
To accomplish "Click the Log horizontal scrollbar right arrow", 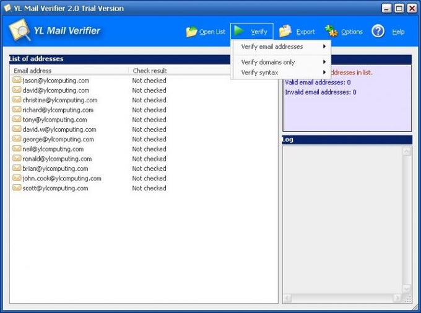I will pos(397,298).
